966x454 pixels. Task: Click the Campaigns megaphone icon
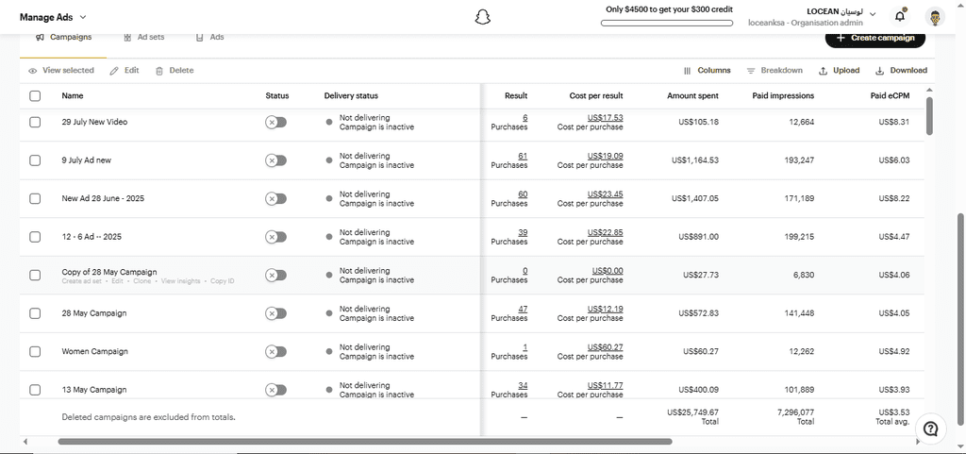[40, 38]
